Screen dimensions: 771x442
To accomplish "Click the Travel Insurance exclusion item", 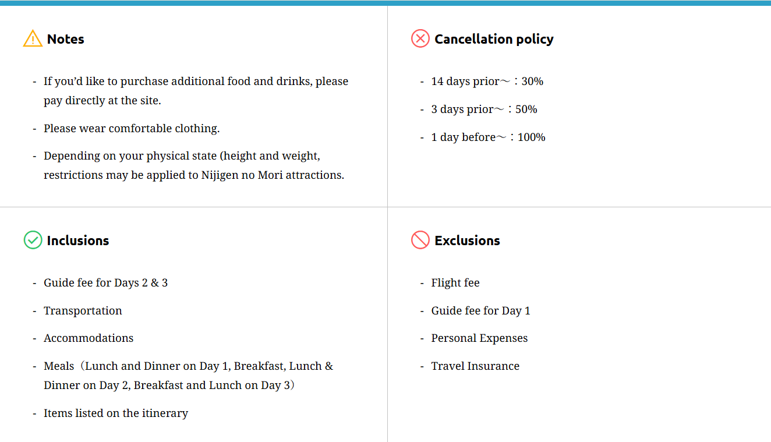I will 475,366.
